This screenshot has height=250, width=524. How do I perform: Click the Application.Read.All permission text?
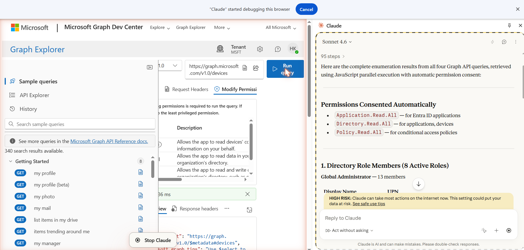[x=366, y=115]
